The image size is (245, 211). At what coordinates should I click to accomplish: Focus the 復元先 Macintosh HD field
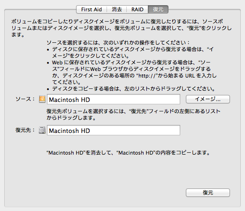(x=114, y=130)
